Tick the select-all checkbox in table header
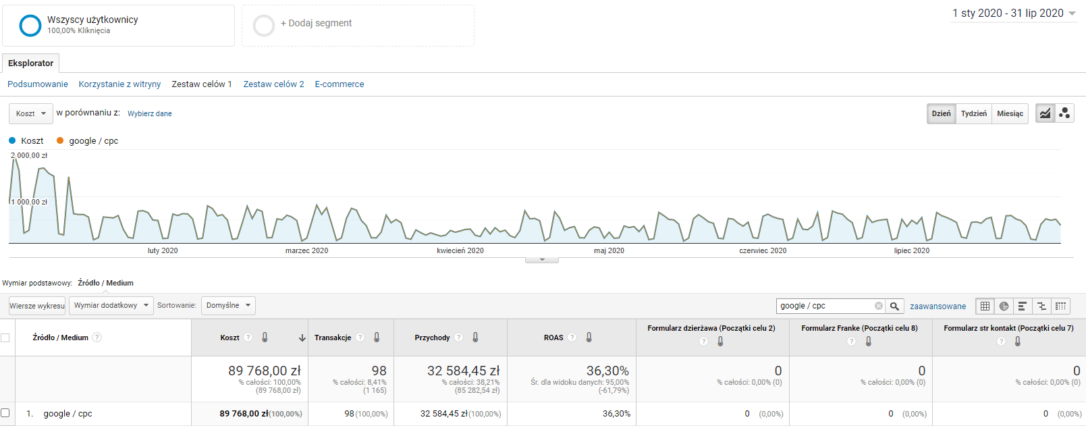 click(x=5, y=338)
